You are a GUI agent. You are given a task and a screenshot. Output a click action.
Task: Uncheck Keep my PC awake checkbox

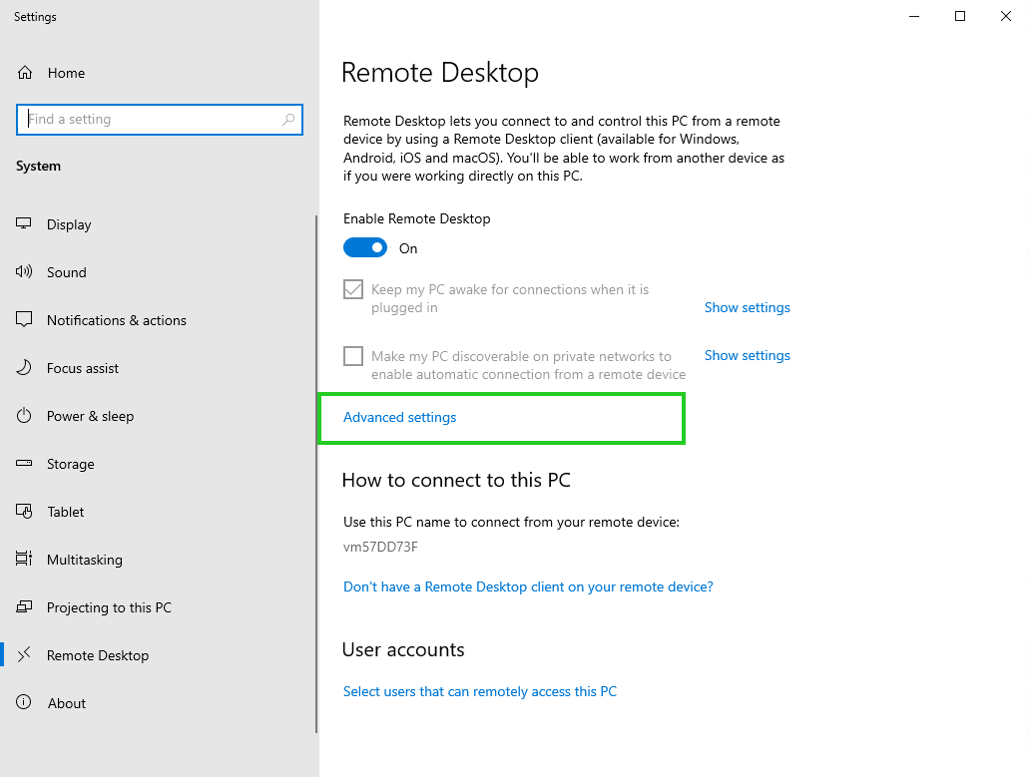pyautogui.click(x=353, y=289)
